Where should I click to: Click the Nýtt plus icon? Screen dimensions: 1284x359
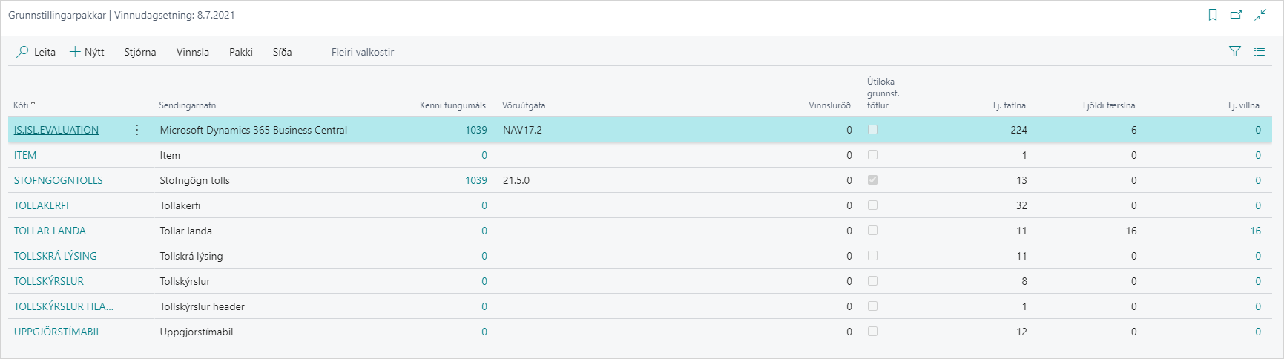pyautogui.click(x=75, y=52)
